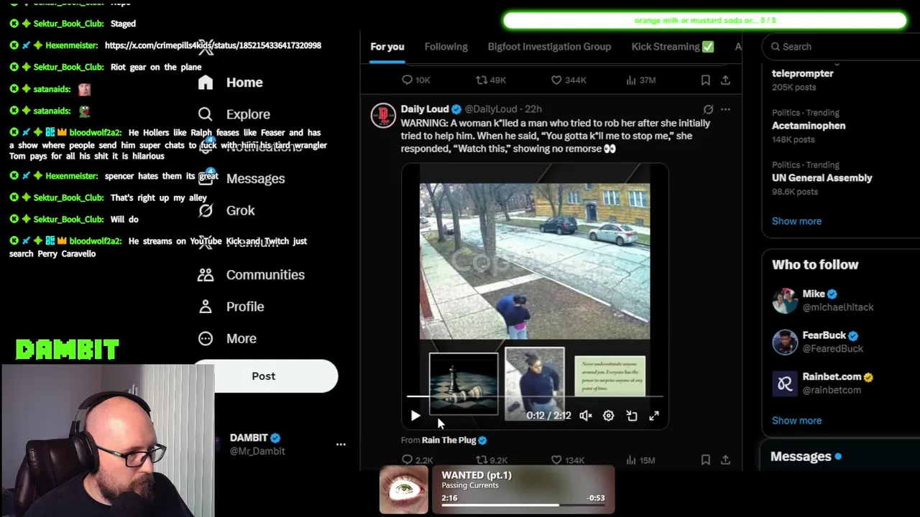920x517 pixels.
Task: Unmute the video volume icon
Action: click(x=586, y=416)
